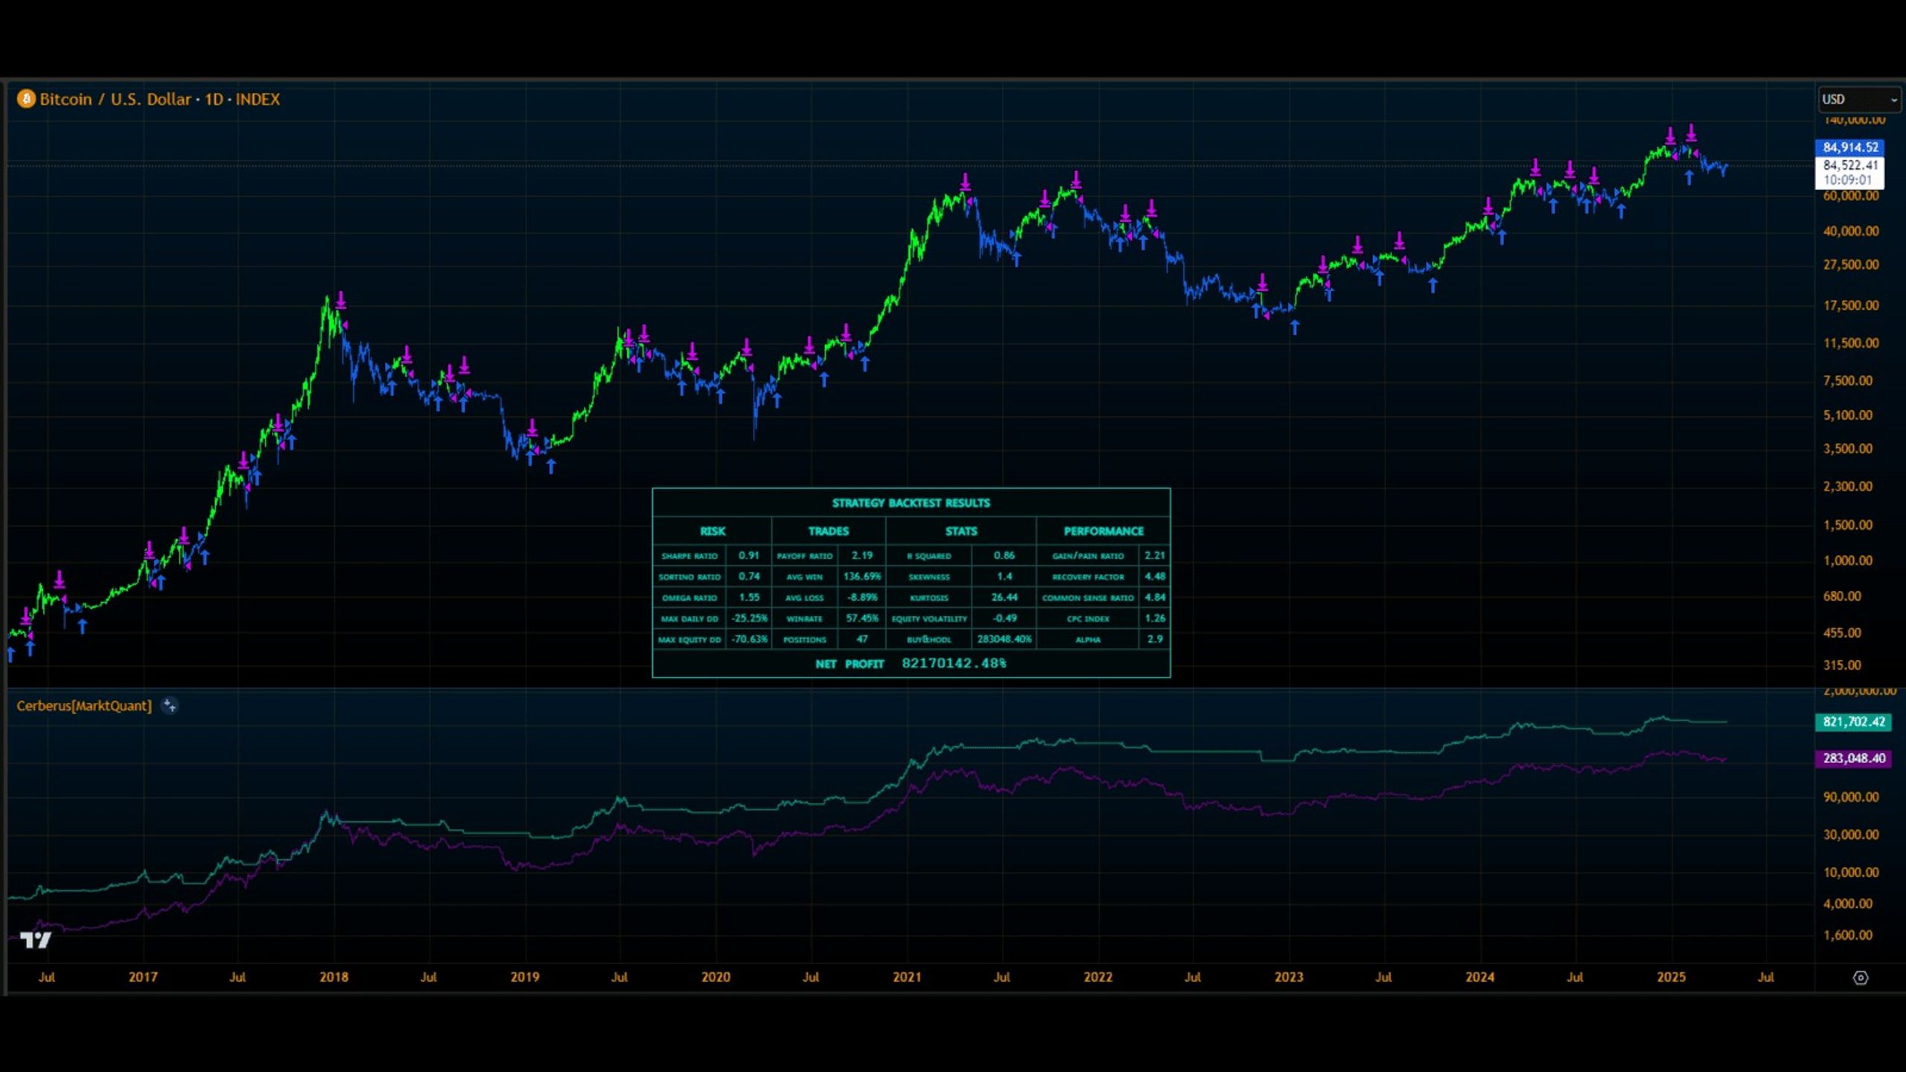This screenshot has width=1906, height=1072.
Task: Select the Omega Ratio value 1.55
Action: pyautogui.click(x=748, y=597)
